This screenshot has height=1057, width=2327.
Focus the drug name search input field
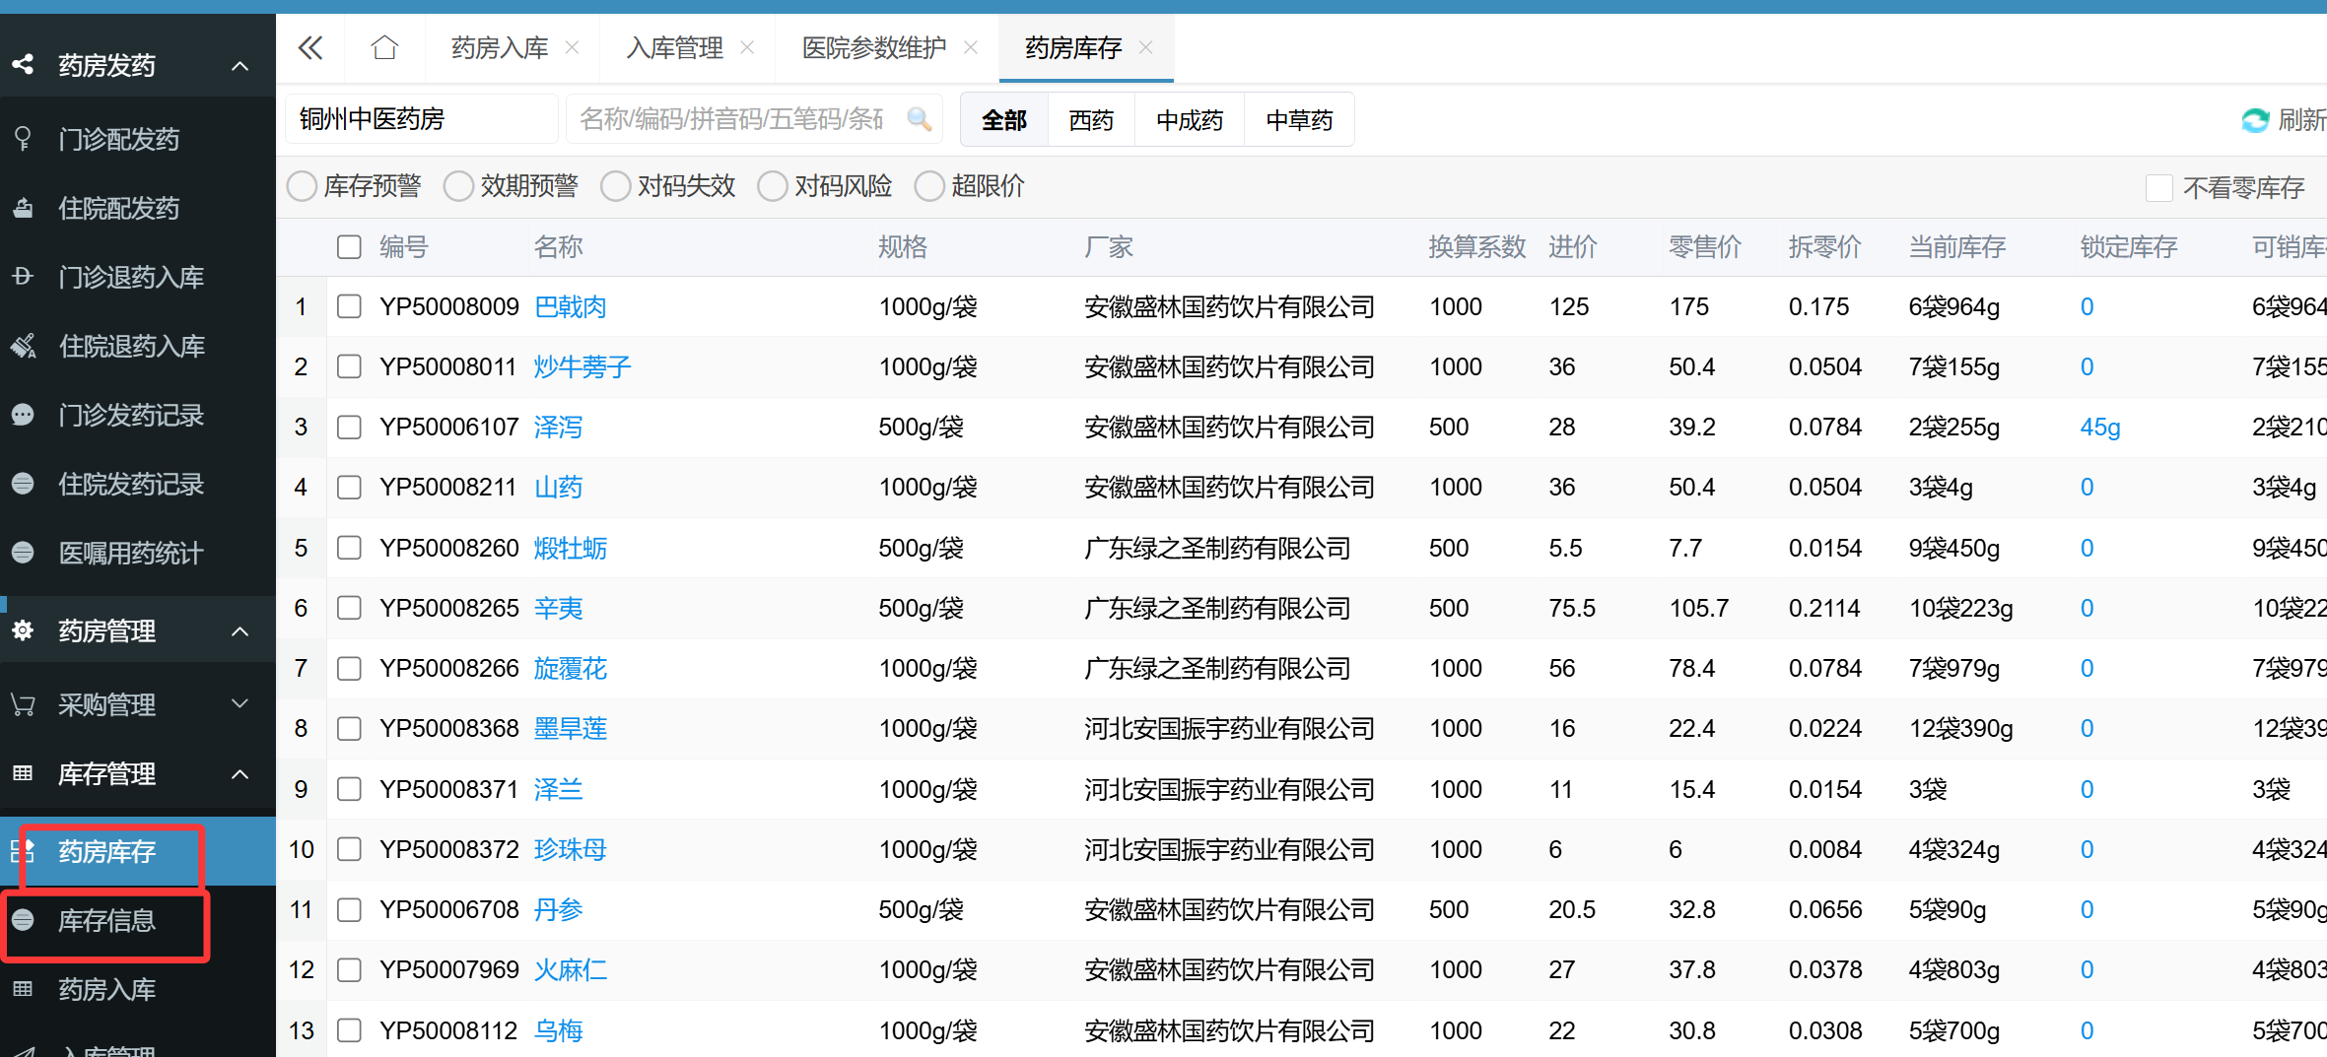[x=734, y=119]
